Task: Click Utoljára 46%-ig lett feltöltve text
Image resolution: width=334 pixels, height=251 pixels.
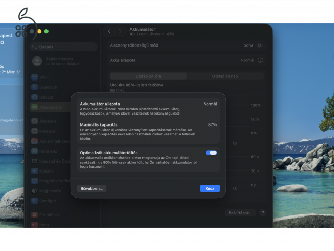Action: click(137, 85)
